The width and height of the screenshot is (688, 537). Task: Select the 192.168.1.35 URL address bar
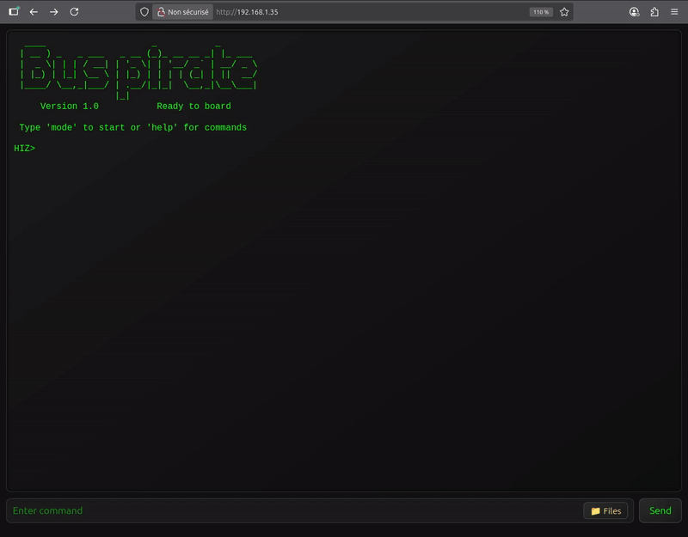click(361, 12)
